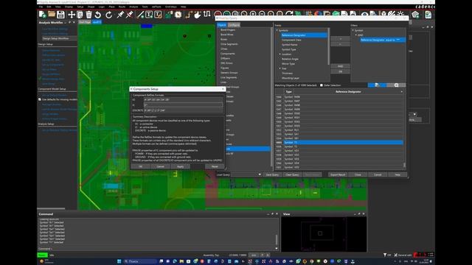
Task: Click the Slide hand tool icon
Action: tap(198, 15)
